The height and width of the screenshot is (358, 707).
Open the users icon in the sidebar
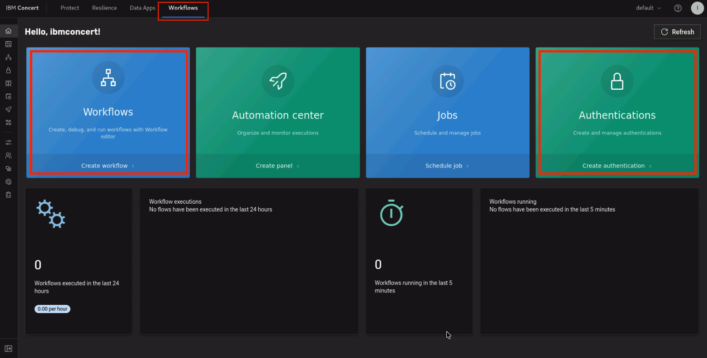pos(8,156)
